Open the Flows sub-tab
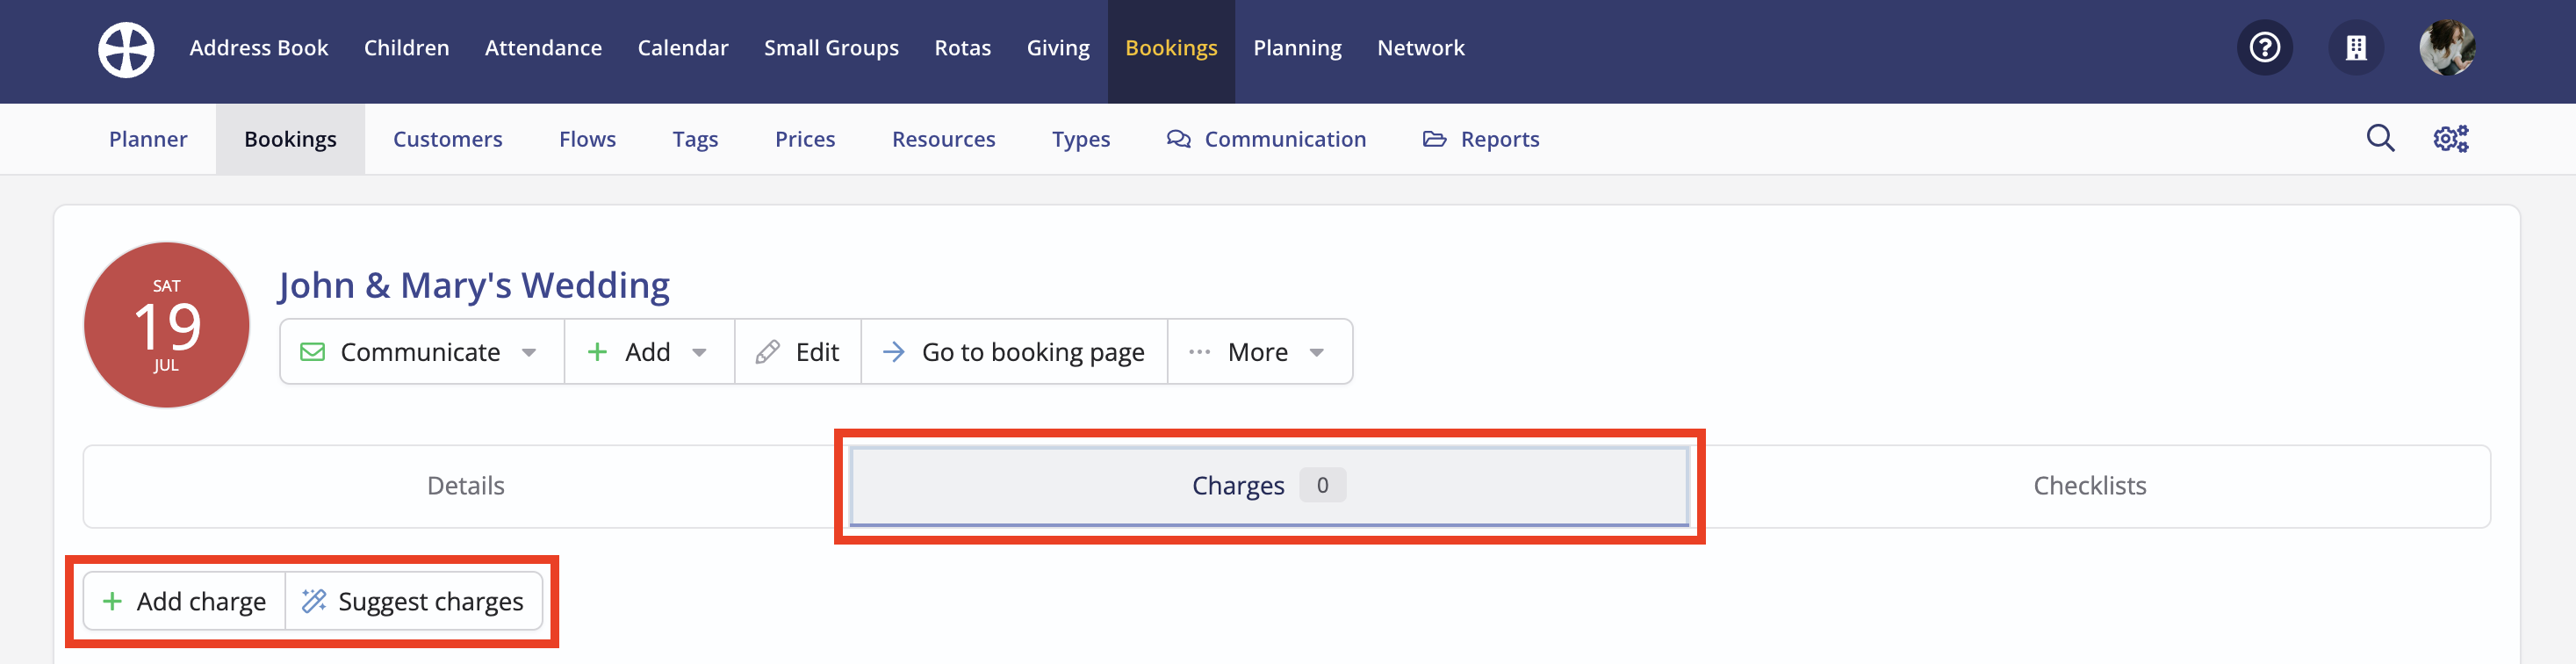 pos(587,139)
